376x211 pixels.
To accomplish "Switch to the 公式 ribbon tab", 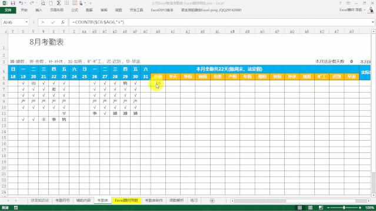I will [x=75, y=10].
